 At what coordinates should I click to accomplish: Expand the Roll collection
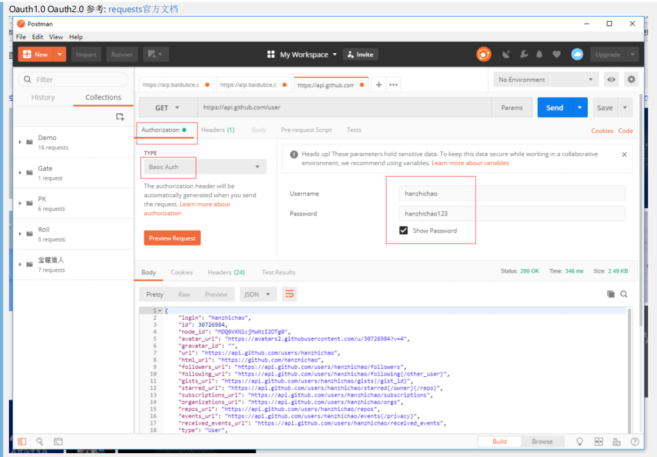tap(20, 234)
